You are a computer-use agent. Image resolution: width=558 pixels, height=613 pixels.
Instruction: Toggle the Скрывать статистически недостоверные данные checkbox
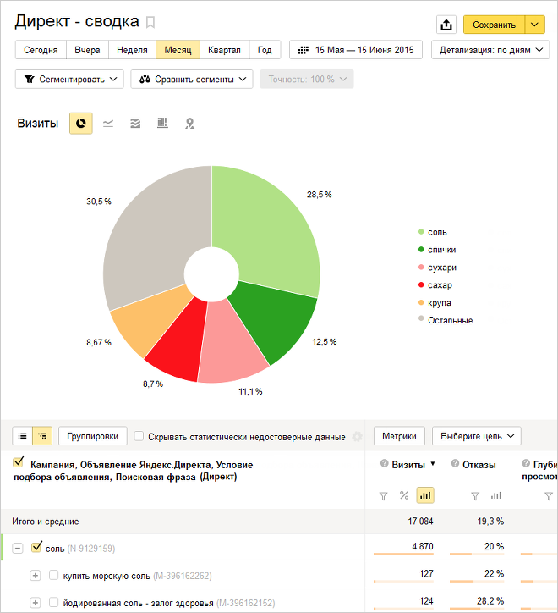pyautogui.click(x=139, y=436)
